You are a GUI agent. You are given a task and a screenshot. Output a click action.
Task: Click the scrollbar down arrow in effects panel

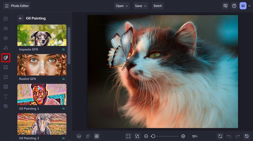69,140
